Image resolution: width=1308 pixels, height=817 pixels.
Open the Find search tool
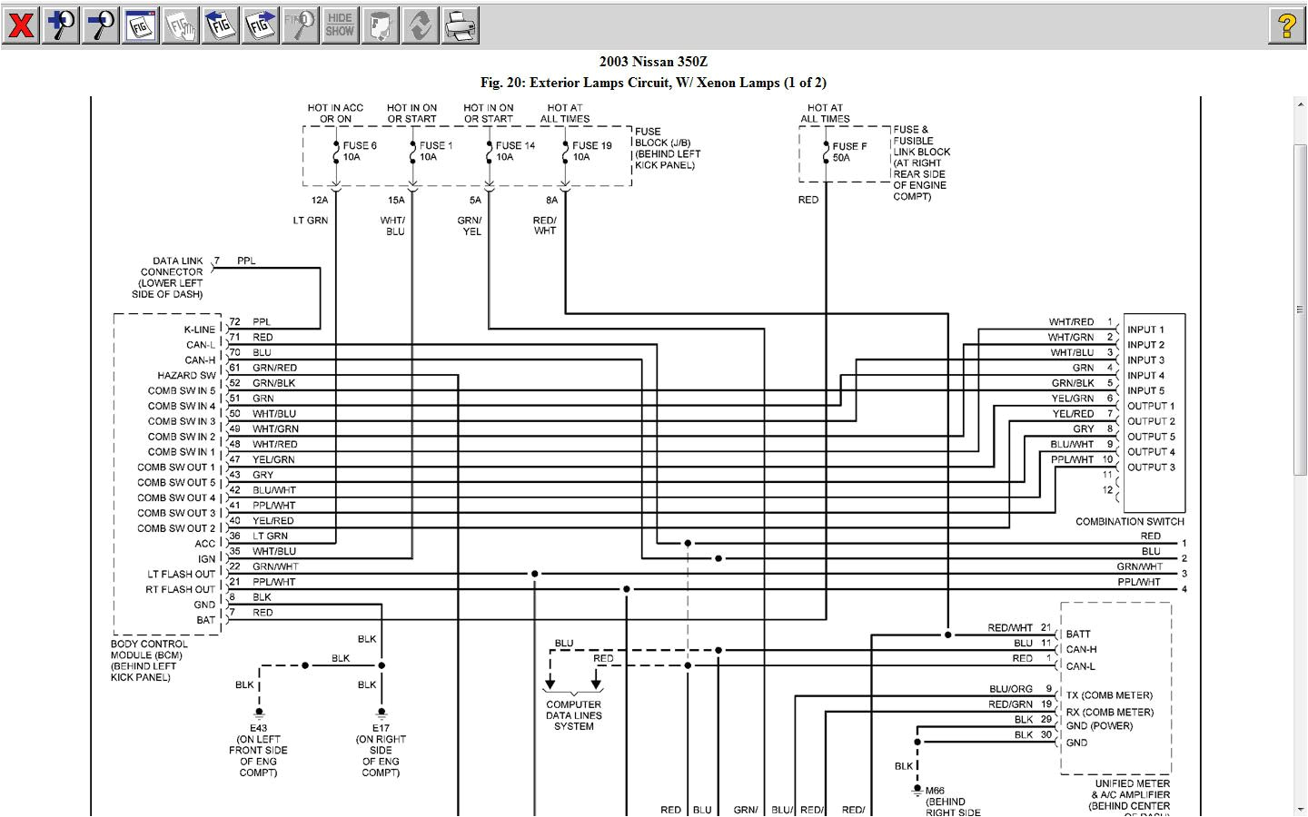click(300, 25)
